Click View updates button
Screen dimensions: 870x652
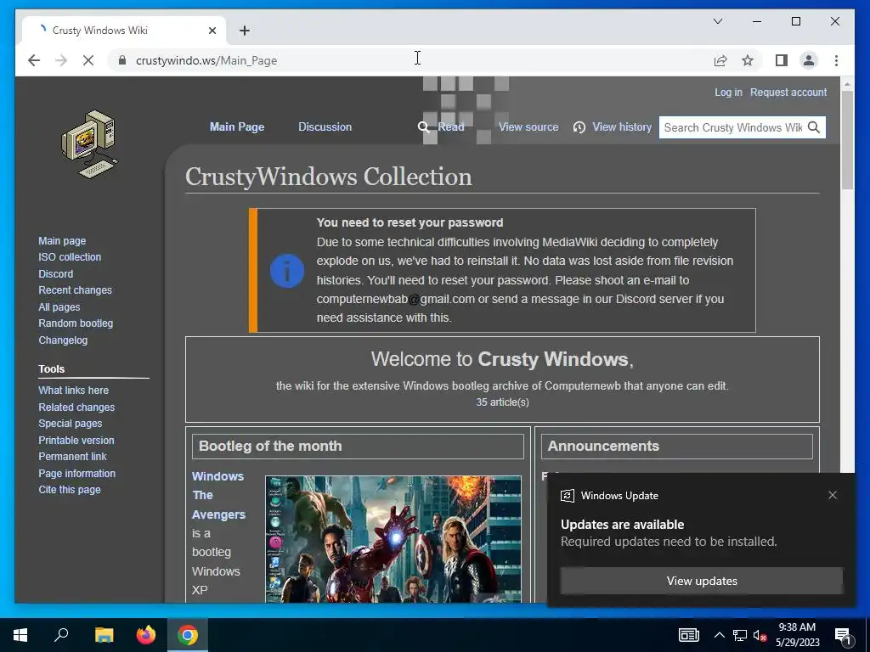pyautogui.click(x=701, y=581)
